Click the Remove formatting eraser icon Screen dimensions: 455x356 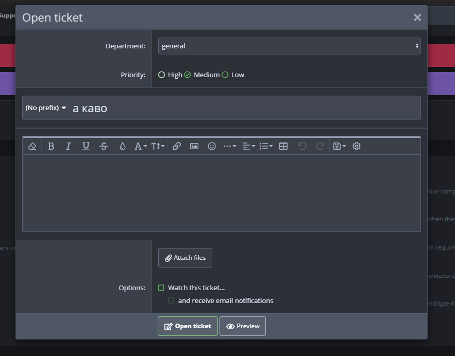[x=32, y=146]
